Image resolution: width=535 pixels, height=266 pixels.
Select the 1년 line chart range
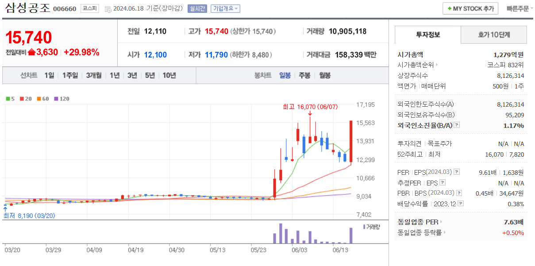[x=115, y=75]
